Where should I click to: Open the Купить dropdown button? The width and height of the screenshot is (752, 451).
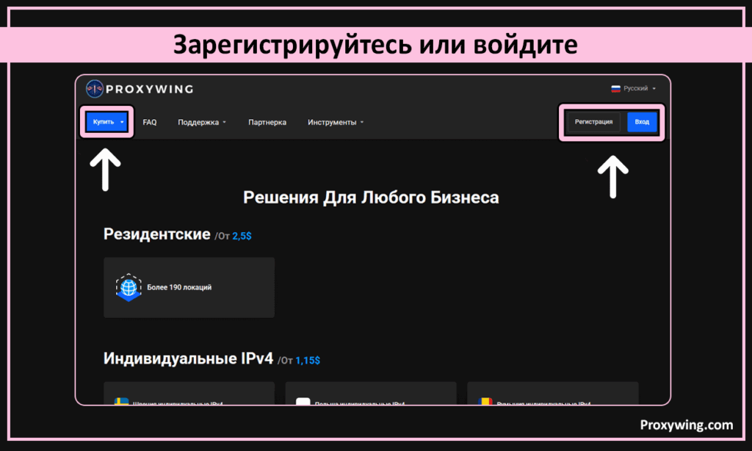pyautogui.click(x=106, y=122)
